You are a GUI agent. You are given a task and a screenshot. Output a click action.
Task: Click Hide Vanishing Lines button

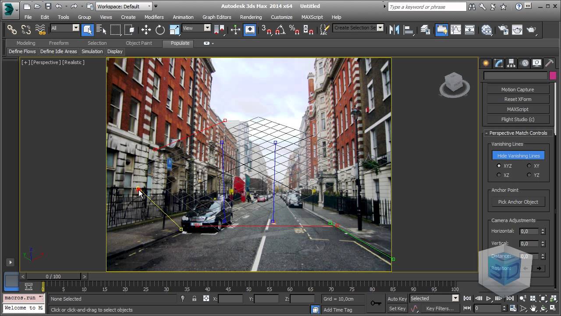tap(518, 156)
